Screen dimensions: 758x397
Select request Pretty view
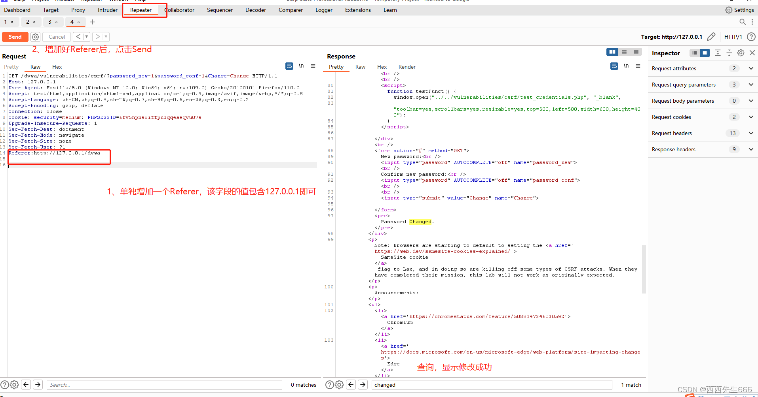tap(11, 67)
